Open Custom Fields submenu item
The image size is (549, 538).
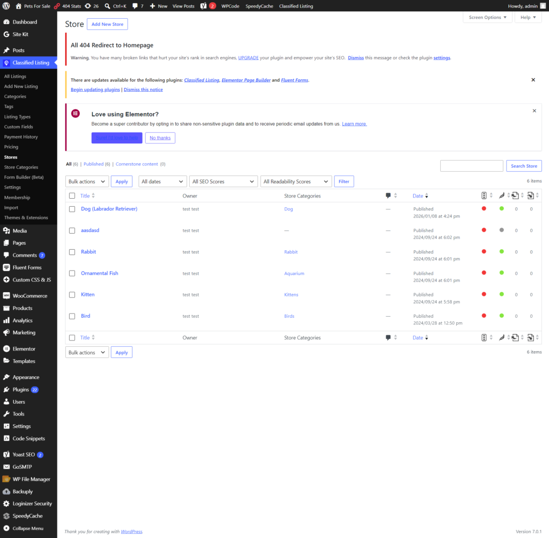point(19,127)
